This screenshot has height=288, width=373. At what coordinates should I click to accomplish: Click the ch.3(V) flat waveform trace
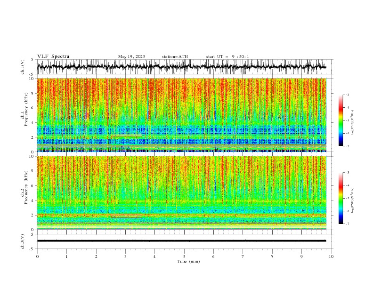(181, 241)
